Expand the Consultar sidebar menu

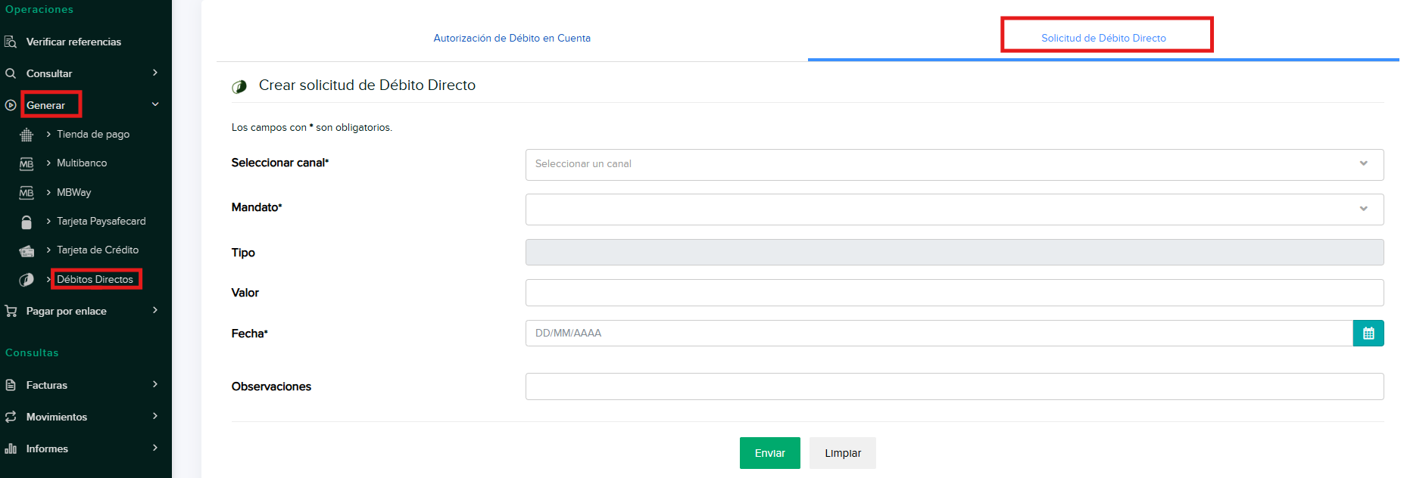[154, 73]
